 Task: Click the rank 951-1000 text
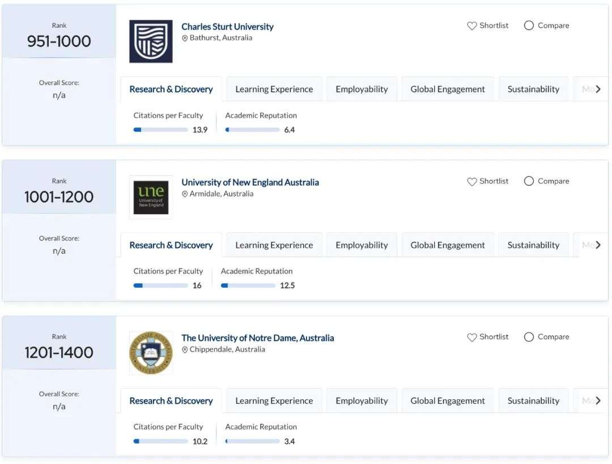tap(59, 41)
